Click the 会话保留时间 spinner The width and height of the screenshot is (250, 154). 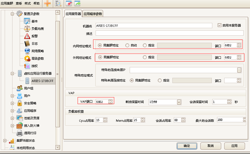pos(229,102)
